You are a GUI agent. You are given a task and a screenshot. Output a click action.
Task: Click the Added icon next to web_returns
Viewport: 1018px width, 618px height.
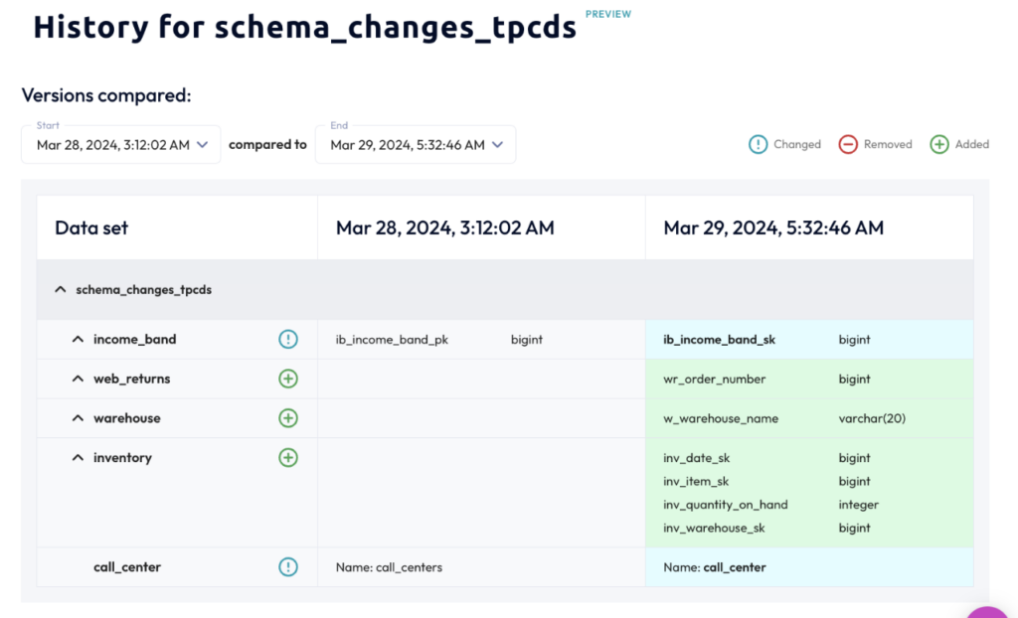tap(288, 379)
